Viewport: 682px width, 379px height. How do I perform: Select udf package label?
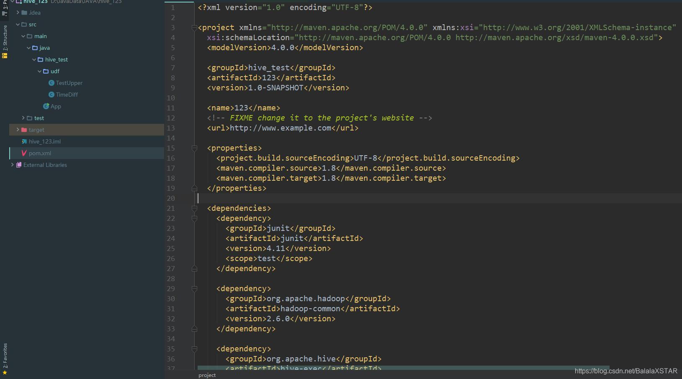tap(55, 71)
